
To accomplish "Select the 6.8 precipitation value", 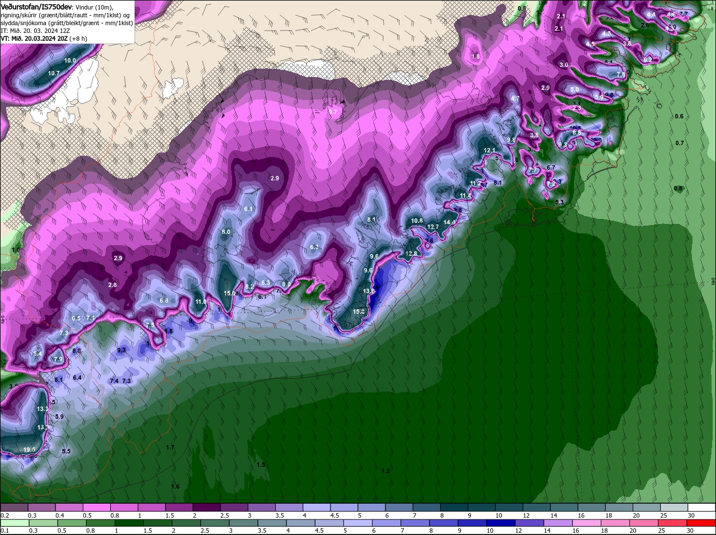I will 164,300.
